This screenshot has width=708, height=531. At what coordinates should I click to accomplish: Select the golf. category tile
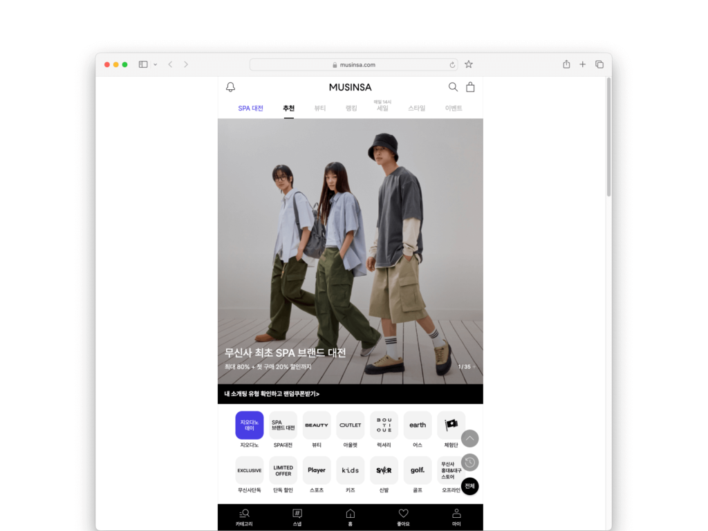tap(418, 470)
